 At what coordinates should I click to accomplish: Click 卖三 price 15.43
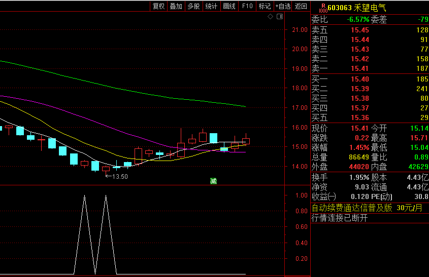[x=360, y=49]
